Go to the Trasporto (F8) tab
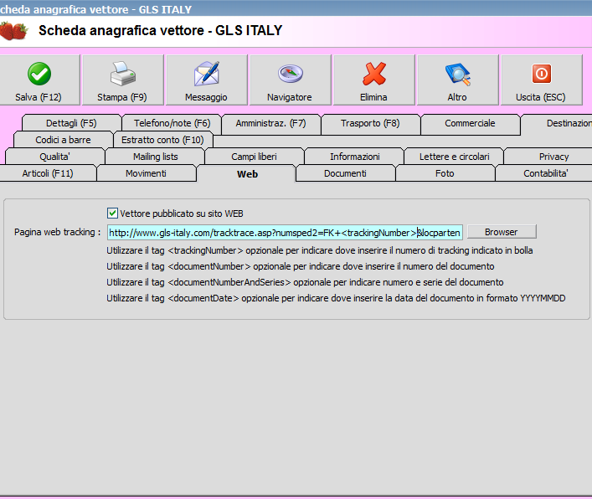This screenshot has width=592, height=499. point(370,123)
